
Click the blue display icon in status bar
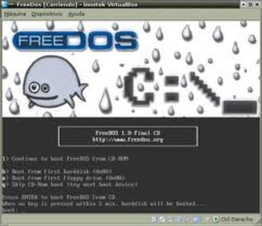click(195, 219)
